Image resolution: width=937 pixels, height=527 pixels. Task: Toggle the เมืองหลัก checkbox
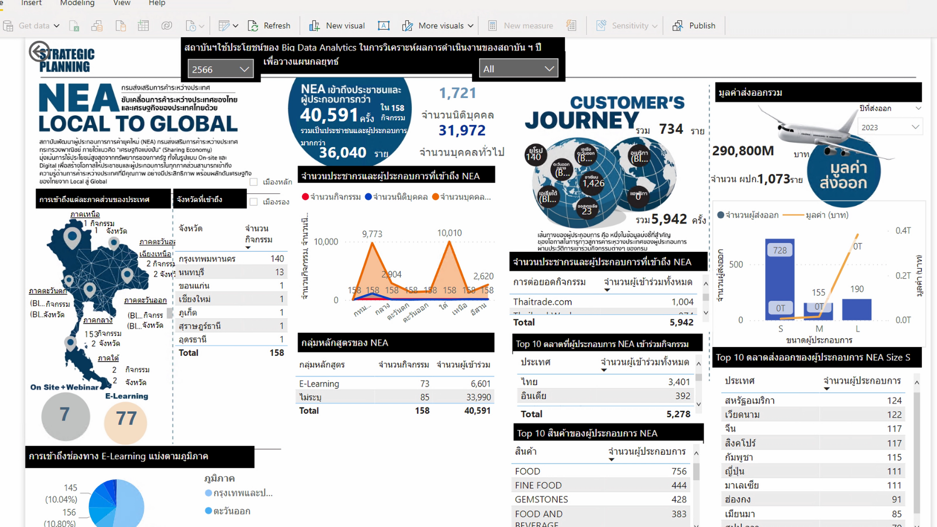254,182
